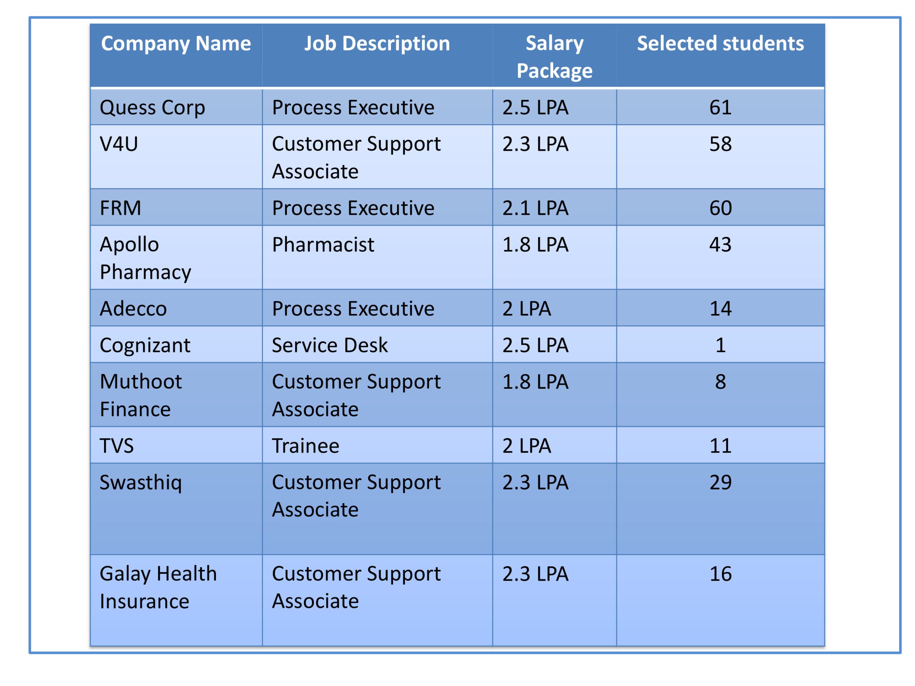Click the Trainee job description cell

pos(305,446)
